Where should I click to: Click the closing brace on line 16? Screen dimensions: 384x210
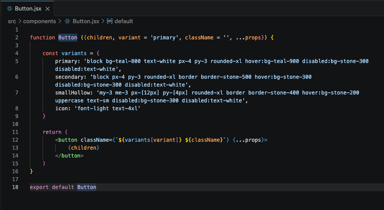[x=32, y=171]
